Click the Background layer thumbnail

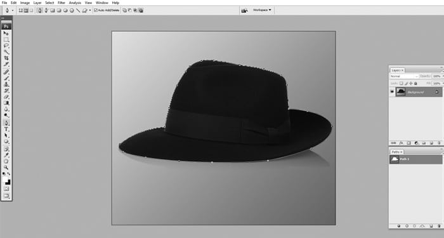(400, 92)
